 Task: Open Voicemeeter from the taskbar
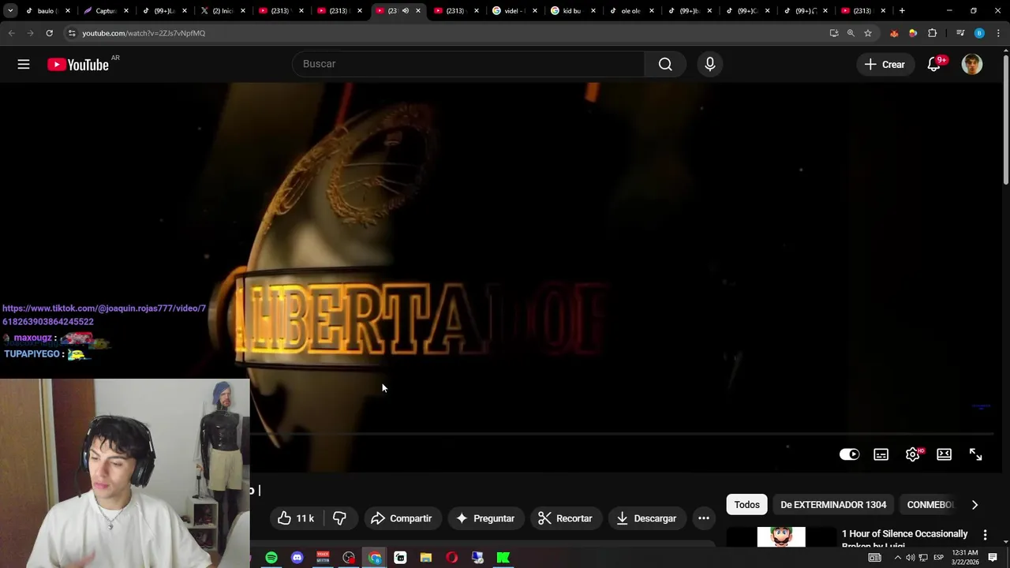323,558
